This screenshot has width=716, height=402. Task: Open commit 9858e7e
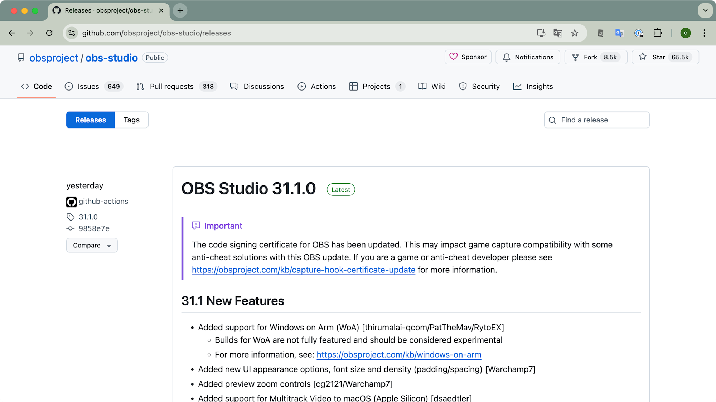[x=94, y=228]
